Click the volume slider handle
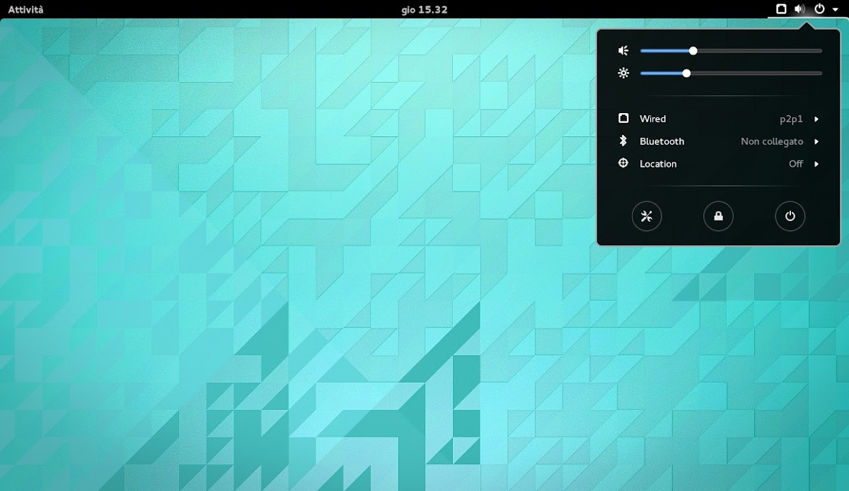 point(693,51)
